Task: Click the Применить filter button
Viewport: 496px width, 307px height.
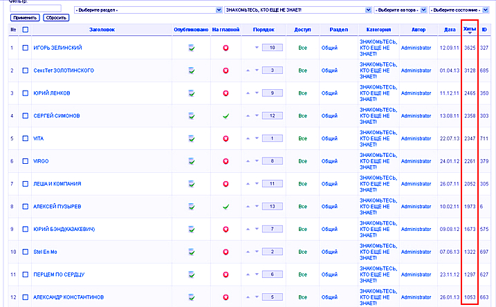Action: [25, 18]
